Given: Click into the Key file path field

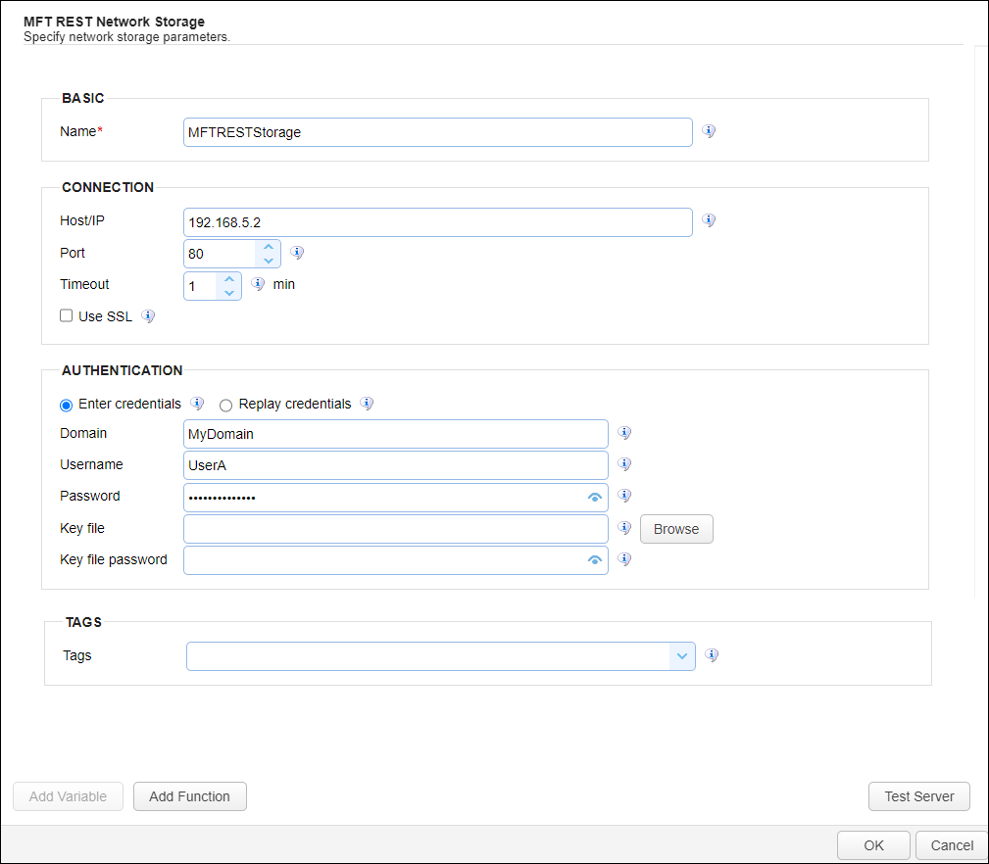Looking at the screenshot, I should click(x=395, y=529).
